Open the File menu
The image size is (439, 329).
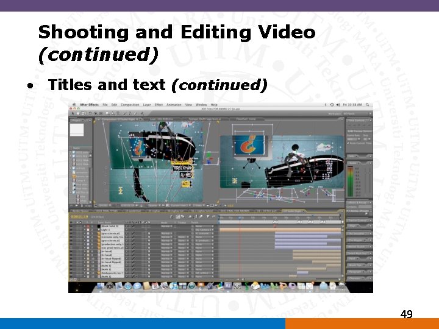[x=105, y=105]
